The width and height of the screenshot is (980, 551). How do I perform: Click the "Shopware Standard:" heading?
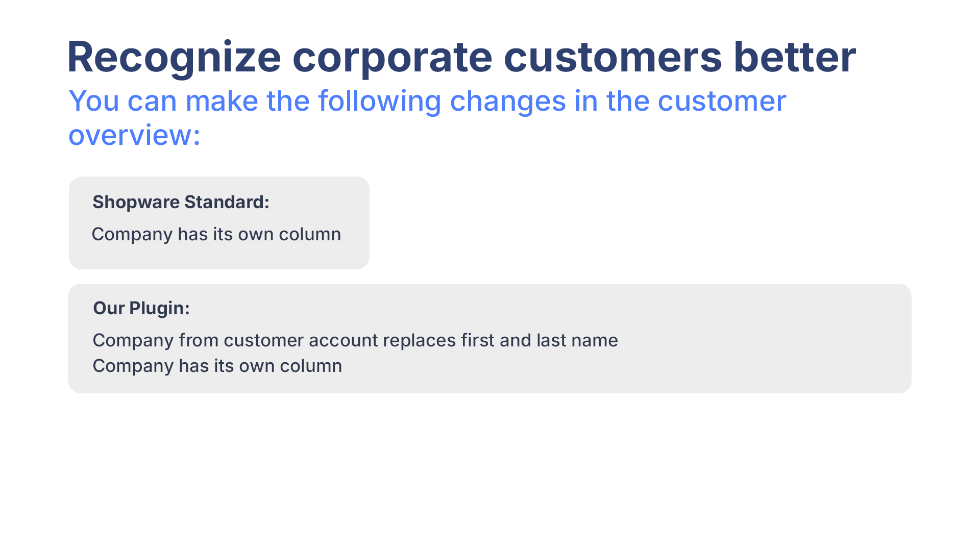click(181, 202)
